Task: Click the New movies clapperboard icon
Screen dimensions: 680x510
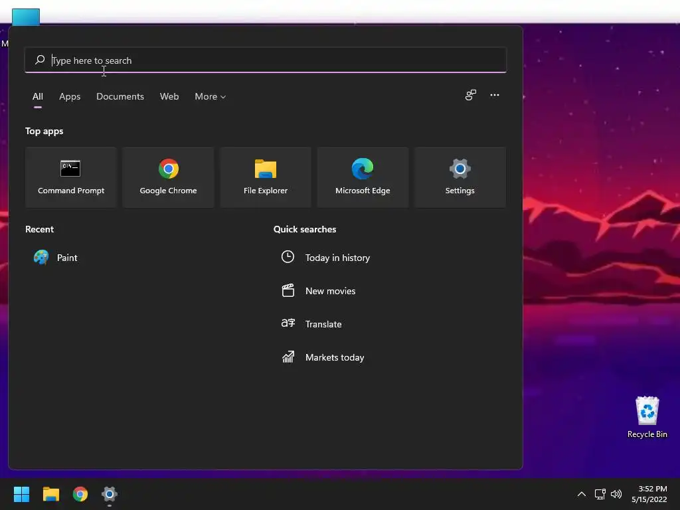Action: [288, 290]
